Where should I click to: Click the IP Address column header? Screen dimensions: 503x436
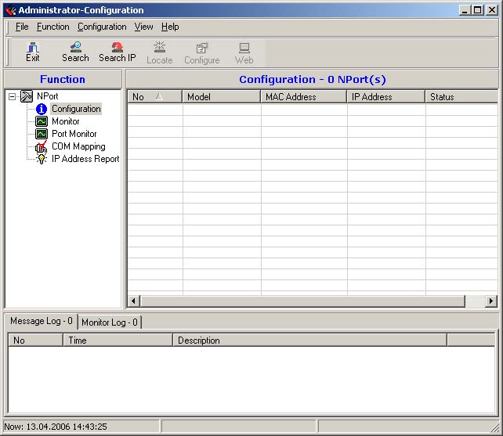pyautogui.click(x=385, y=97)
